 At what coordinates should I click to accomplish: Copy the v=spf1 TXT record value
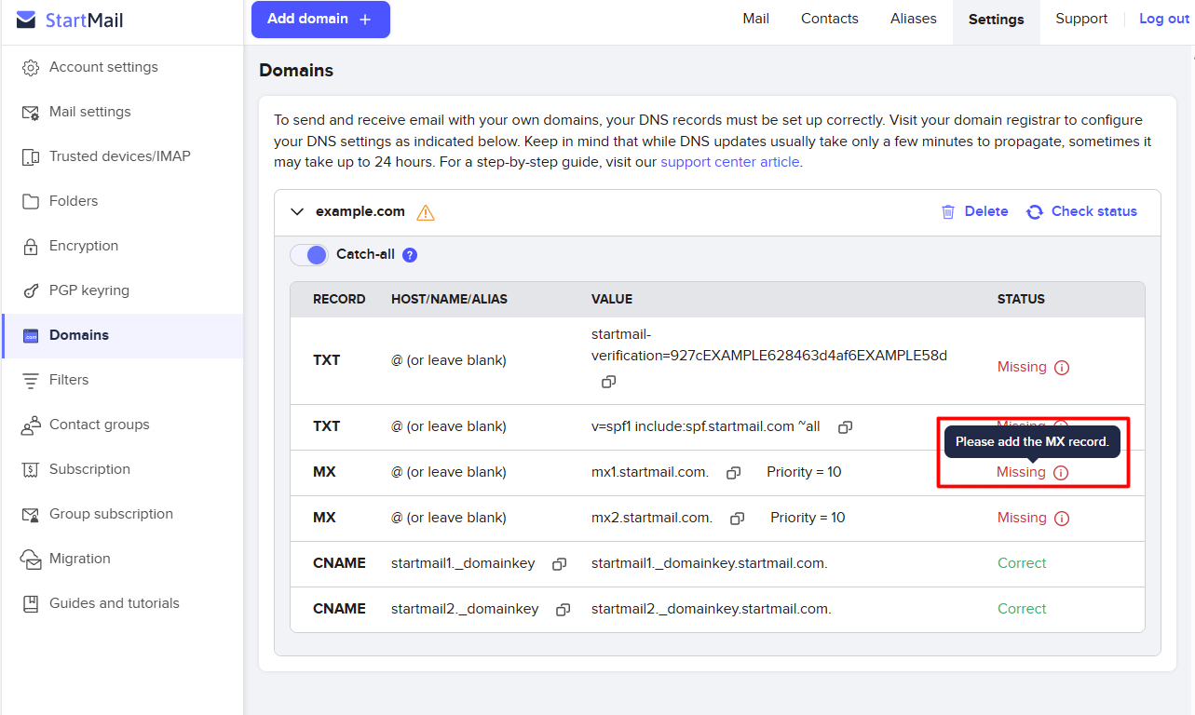point(845,427)
